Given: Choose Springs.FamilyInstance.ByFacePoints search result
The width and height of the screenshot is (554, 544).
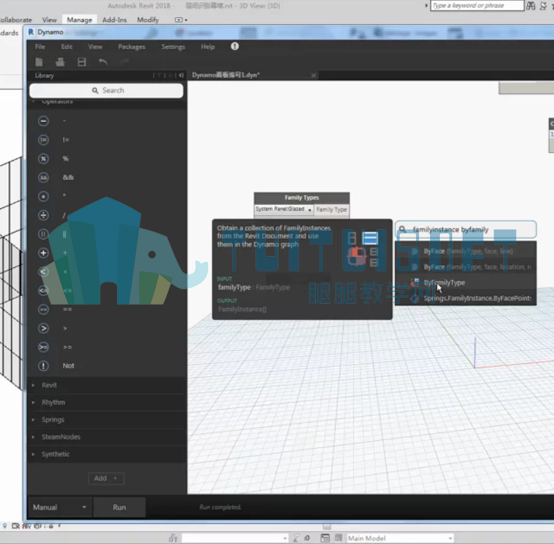Looking at the screenshot, I should 465,298.
